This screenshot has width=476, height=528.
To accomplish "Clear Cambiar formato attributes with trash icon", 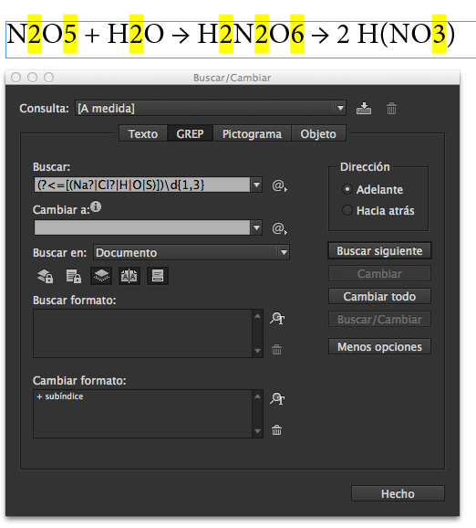I will (276, 429).
